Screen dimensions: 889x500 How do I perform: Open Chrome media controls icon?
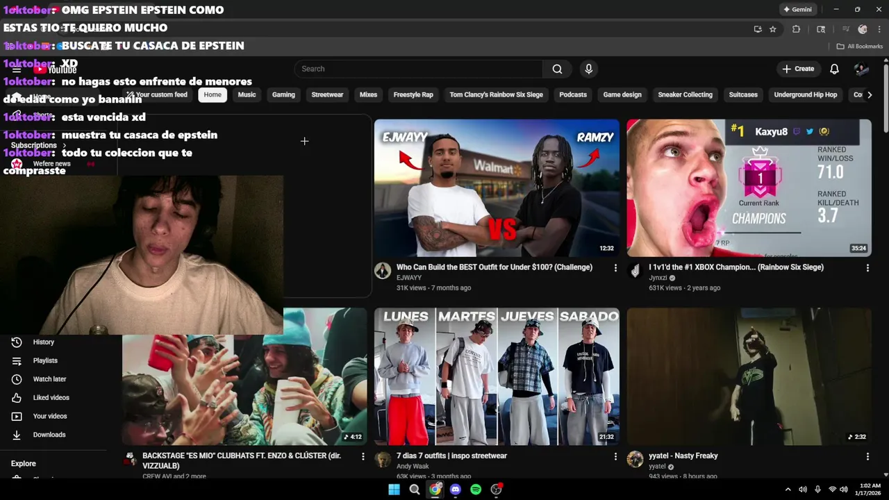click(845, 29)
